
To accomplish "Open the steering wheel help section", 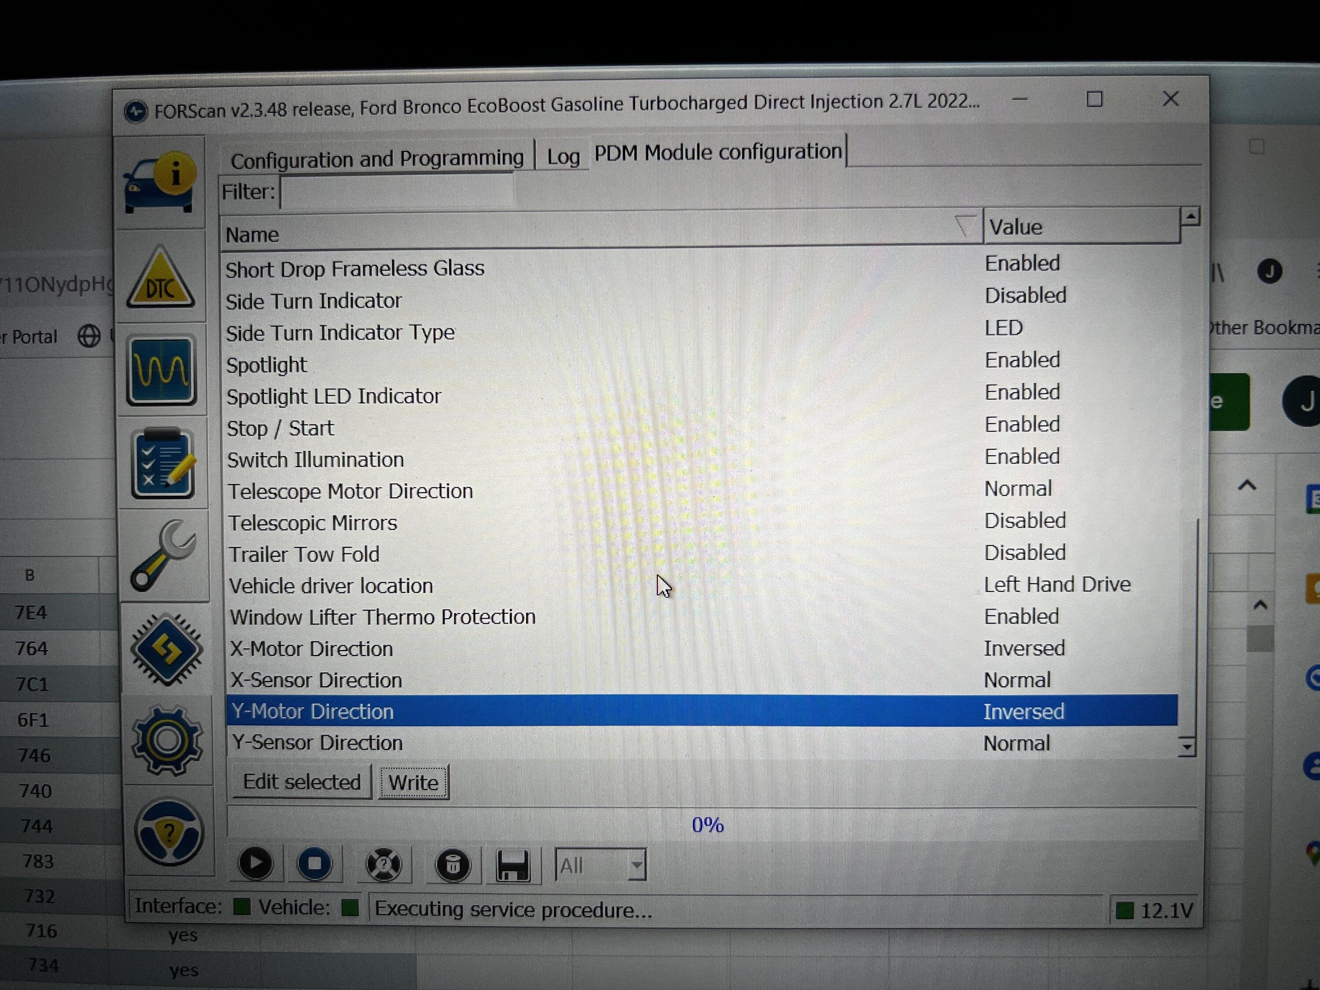I will point(169,831).
